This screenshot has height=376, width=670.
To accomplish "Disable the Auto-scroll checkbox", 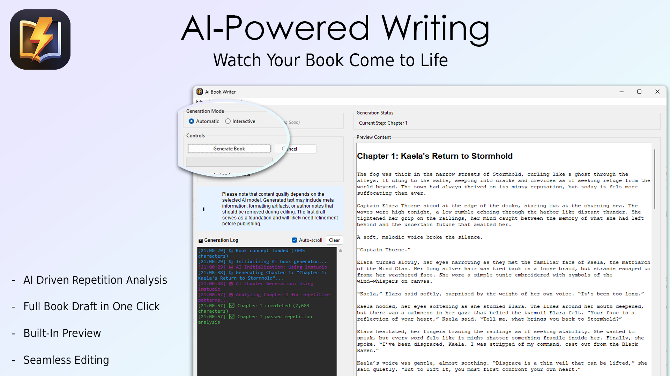I will [x=295, y=240].
